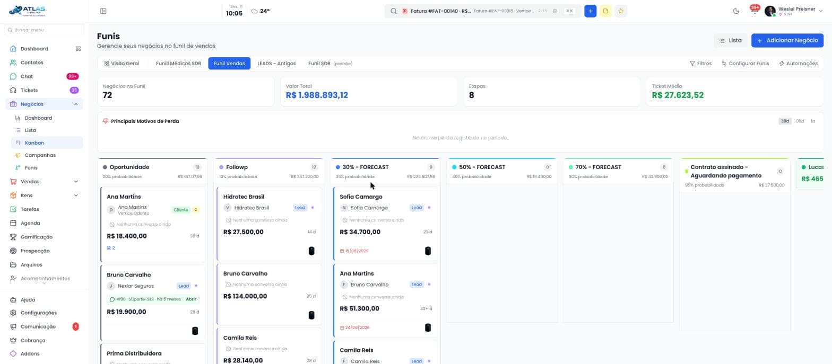The image size is (832, 364).
Task: Open Configurar Funis
Action: point(745,64)
